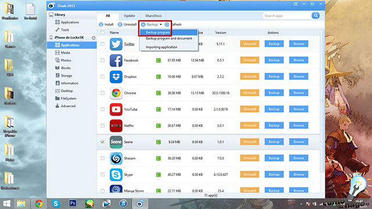
Task: Click the eject icon beside iPhone de Locke3K
Action: click(x=94, y=38)
